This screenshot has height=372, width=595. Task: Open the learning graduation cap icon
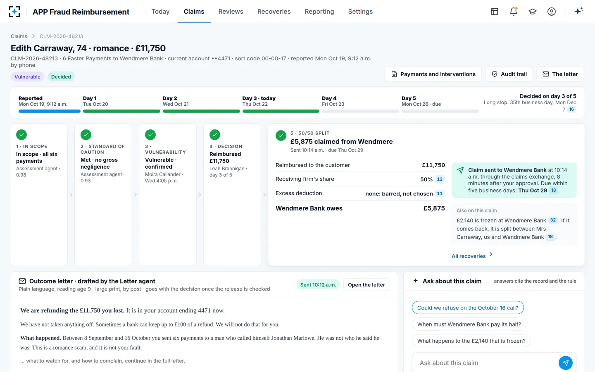coord(533,12)
